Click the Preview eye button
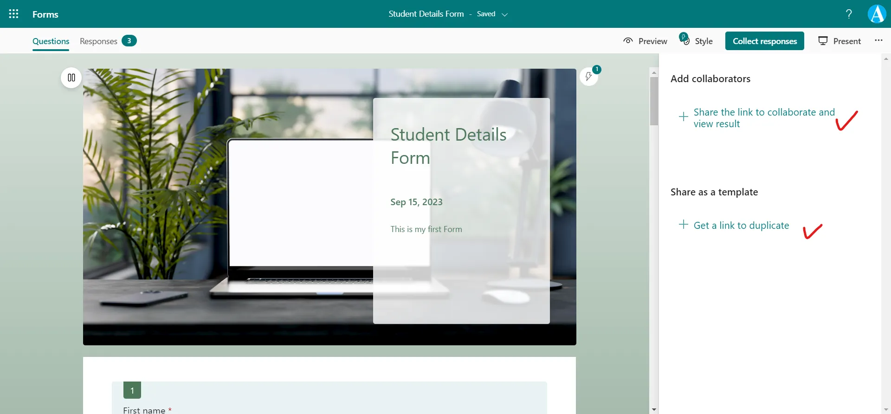Image resolution: width=891 pixels, height=414 pixels. click(645, 41)
